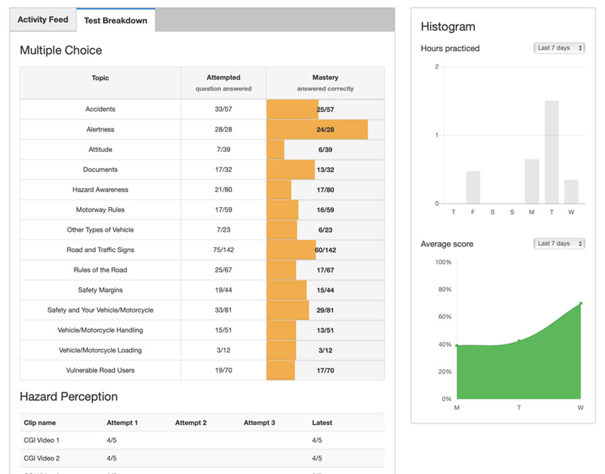Click the CGI Video 1 clip name

click(x=42, y=440)
